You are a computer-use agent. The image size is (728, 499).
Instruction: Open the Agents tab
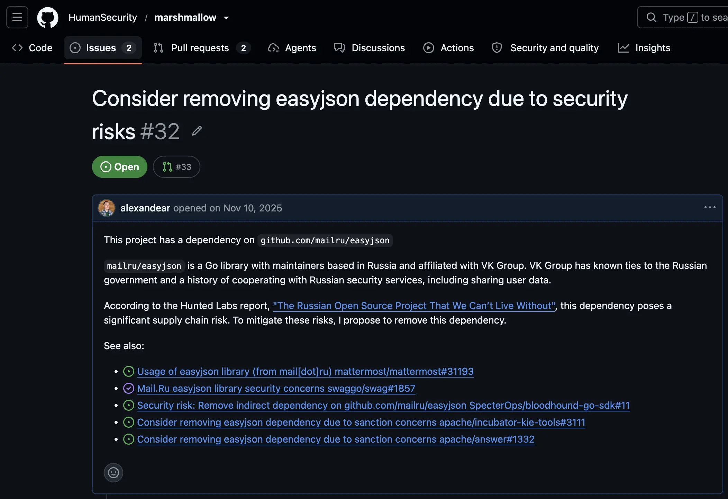(x=292, y=48)
